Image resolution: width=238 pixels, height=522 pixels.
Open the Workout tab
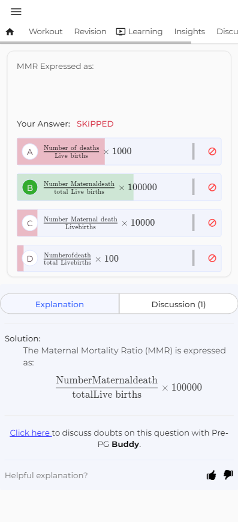coord(46,32)
